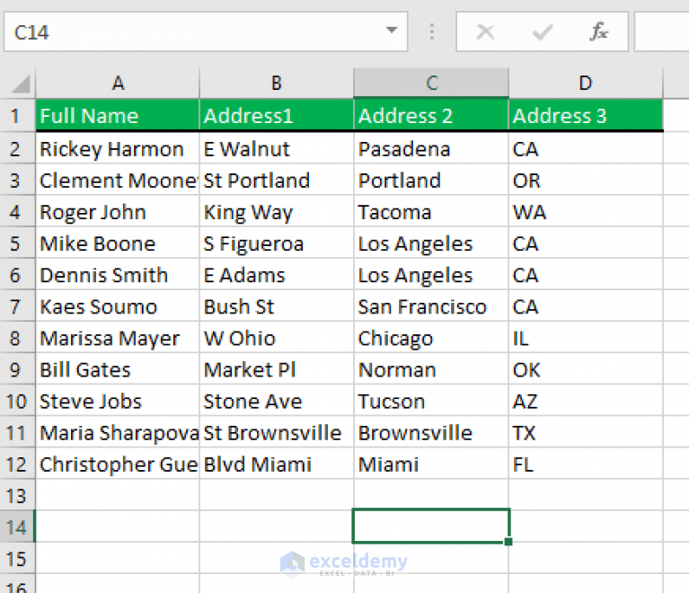
Task: Click the Market Pl cell
Action: [x=277, y=369]
